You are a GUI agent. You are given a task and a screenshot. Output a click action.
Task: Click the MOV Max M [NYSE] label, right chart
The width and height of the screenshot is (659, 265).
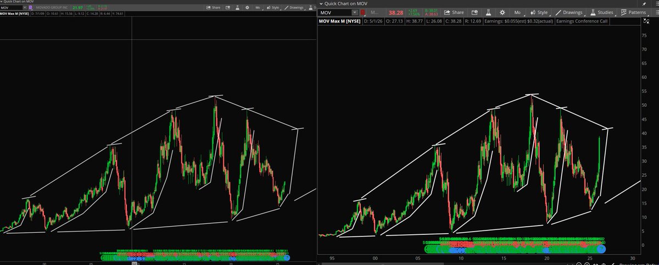tap(339, 21)
